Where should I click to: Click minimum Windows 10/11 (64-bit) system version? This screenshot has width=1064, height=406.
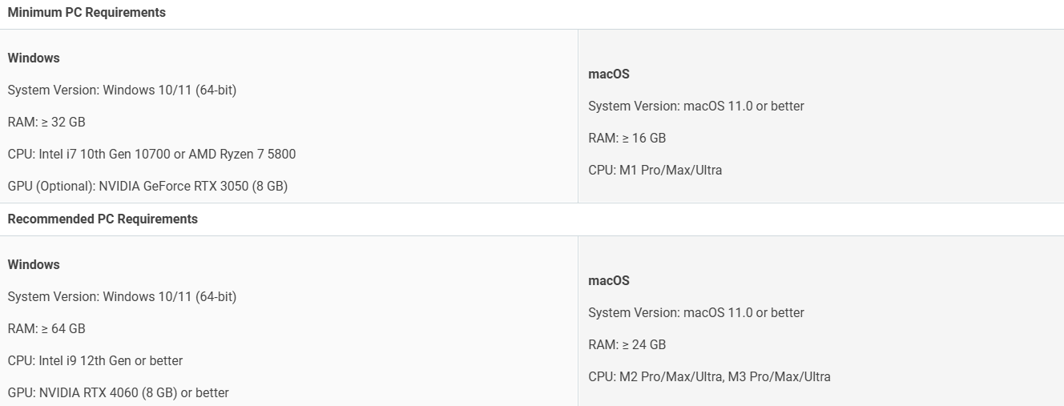point(122,90)
